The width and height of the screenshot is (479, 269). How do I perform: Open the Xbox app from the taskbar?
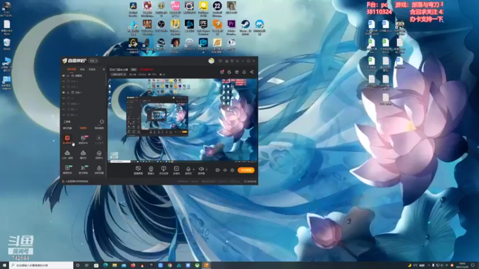pyautogui.click(x=197, y=265)
